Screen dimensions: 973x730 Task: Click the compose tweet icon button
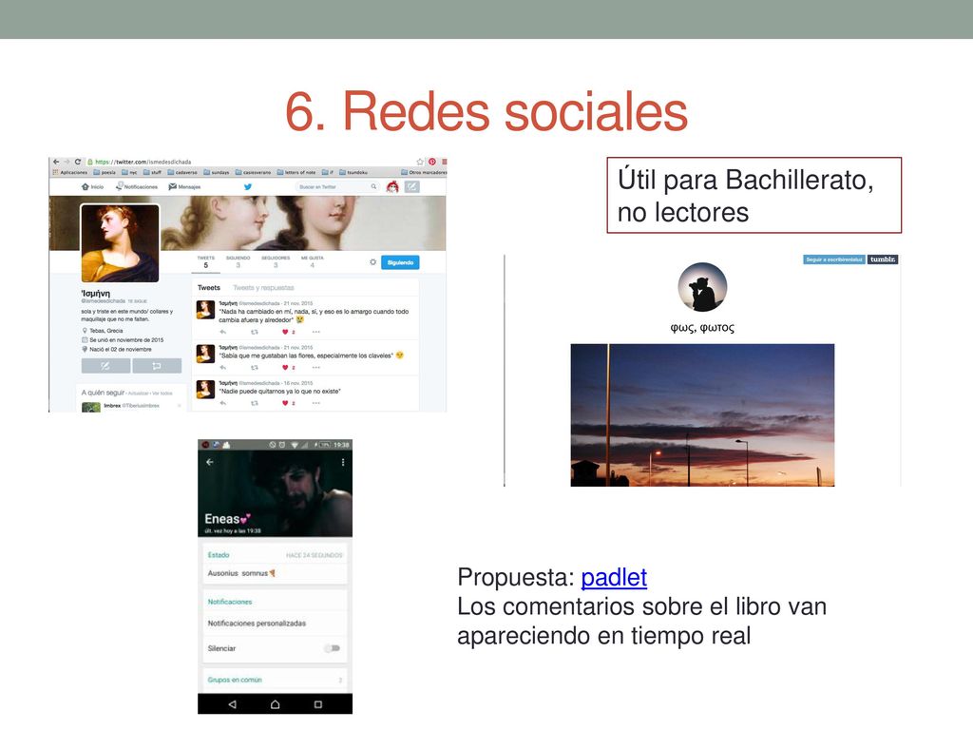click(x=412, y=187)
